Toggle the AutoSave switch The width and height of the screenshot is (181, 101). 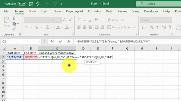[22, 4]
